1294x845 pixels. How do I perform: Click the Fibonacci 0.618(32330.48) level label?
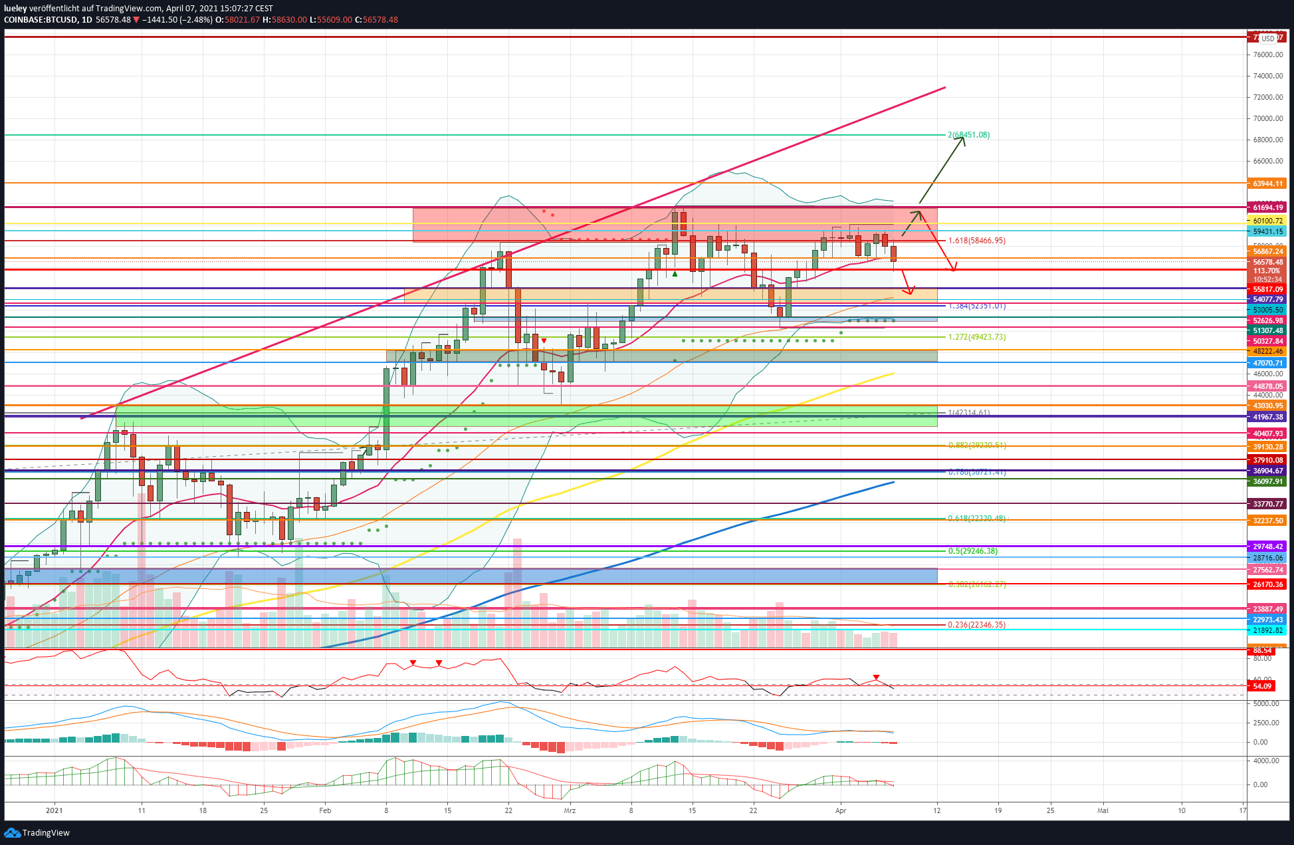(x=976, y=518)
